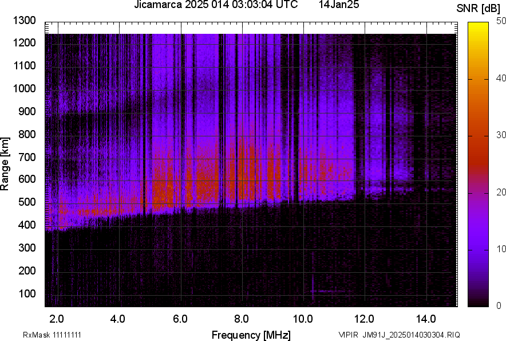Click the range tick label '800'
The image size is (506, 341).
point(27,134)
